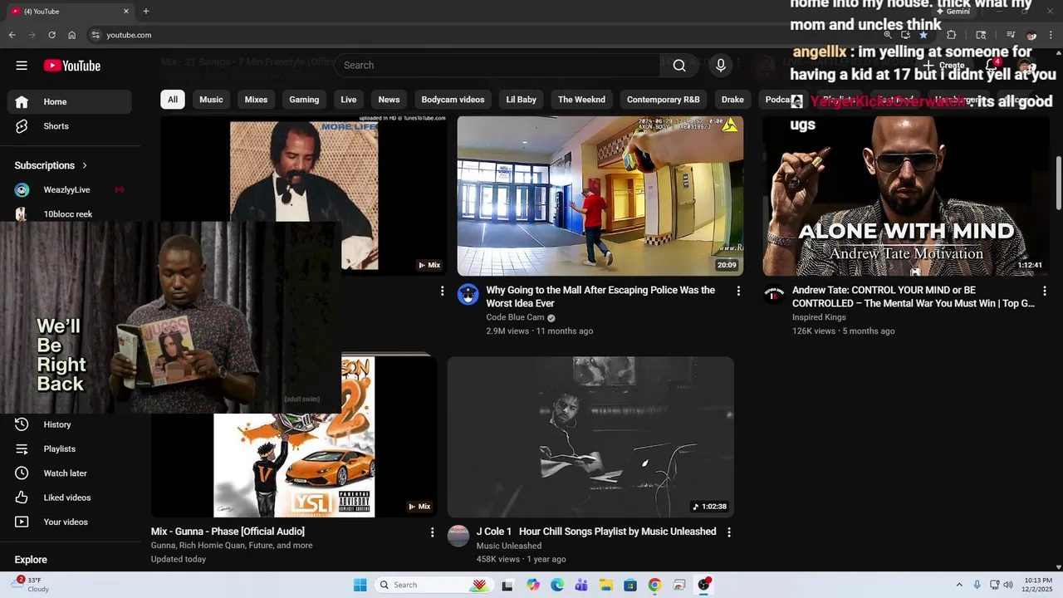Screen dimensions: 1063x598
Task: Open options menu for J Cole playlist video
Action: tap(729, 532)
